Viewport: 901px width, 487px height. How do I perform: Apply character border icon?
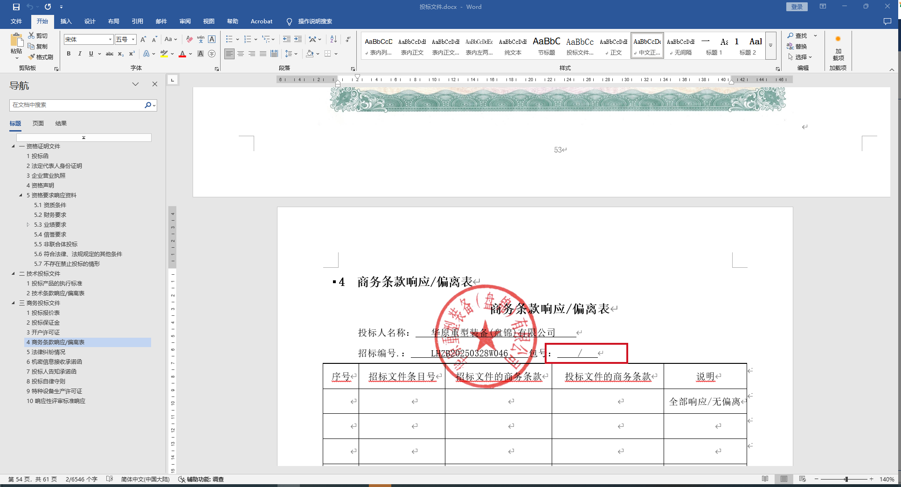(x=212, y=39)
